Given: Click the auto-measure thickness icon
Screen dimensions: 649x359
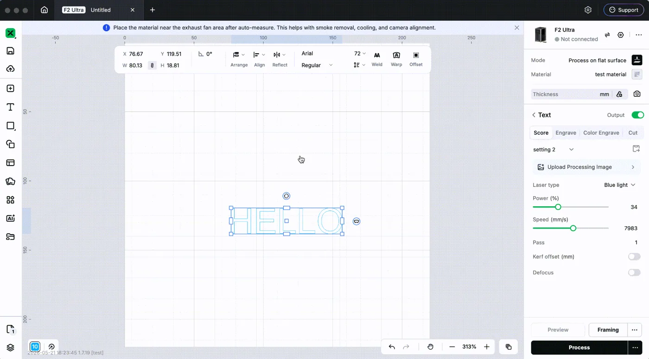Looking at the screenshot, I should (x=619, y=94).
